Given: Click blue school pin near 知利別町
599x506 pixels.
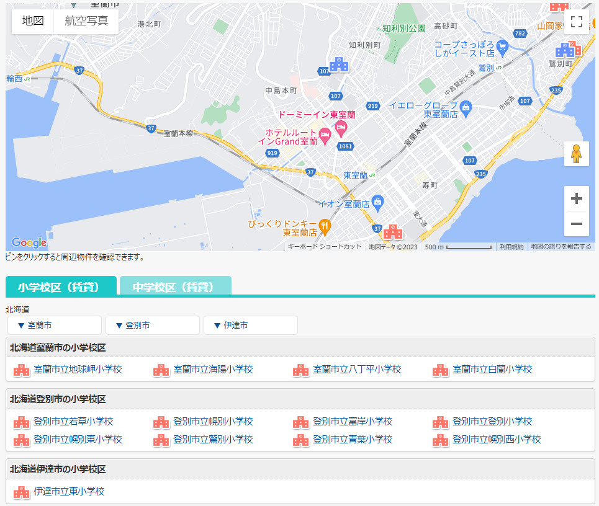Looking at the screenshot, I should [339, 64].
